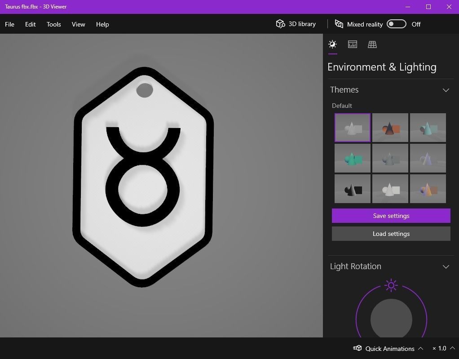
Task: Maximize the 3D Viewer window
Action: click(428, 7)
